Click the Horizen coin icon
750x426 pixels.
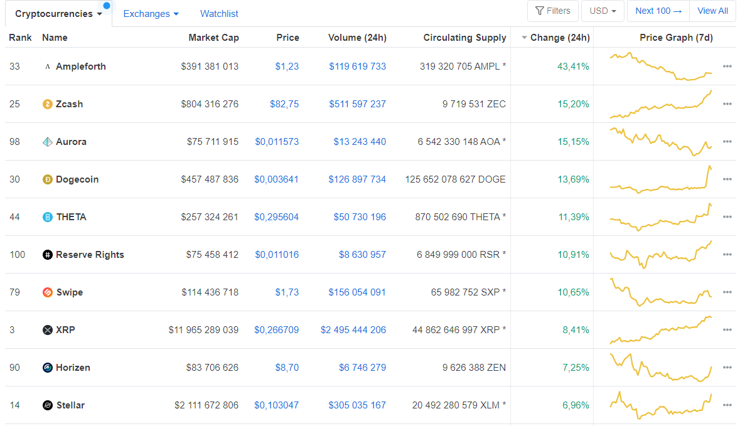coord(47,368)
